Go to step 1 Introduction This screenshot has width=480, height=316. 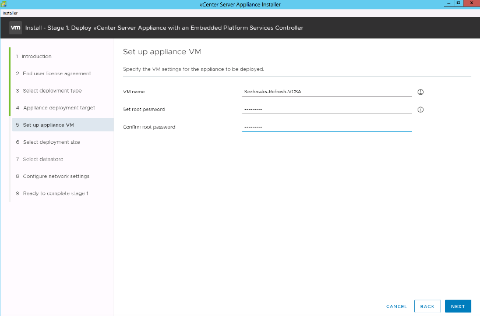(x=37, y=56)
